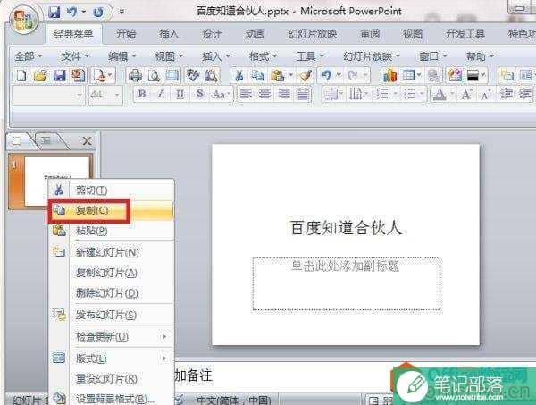The width and height of the screenshot is (536, 405).
Task: Choose 删除幻灯片(D) in context menu
Action: pos(112,293)
